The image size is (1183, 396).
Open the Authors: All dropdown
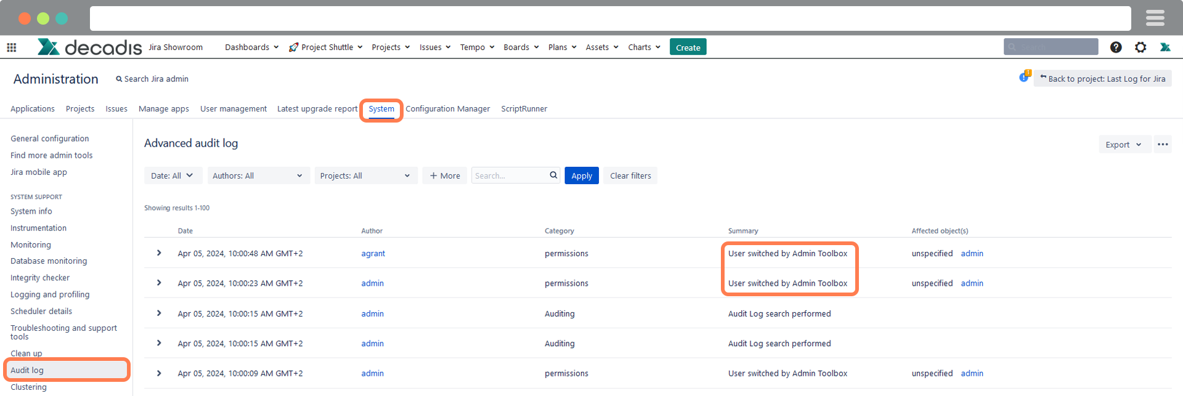[x=258, y=176]
